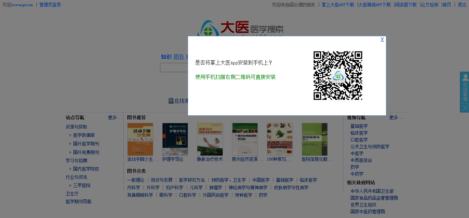Open the 100种常见 book cover
This screenshot has width=469, height=218.
pos(280,139)
